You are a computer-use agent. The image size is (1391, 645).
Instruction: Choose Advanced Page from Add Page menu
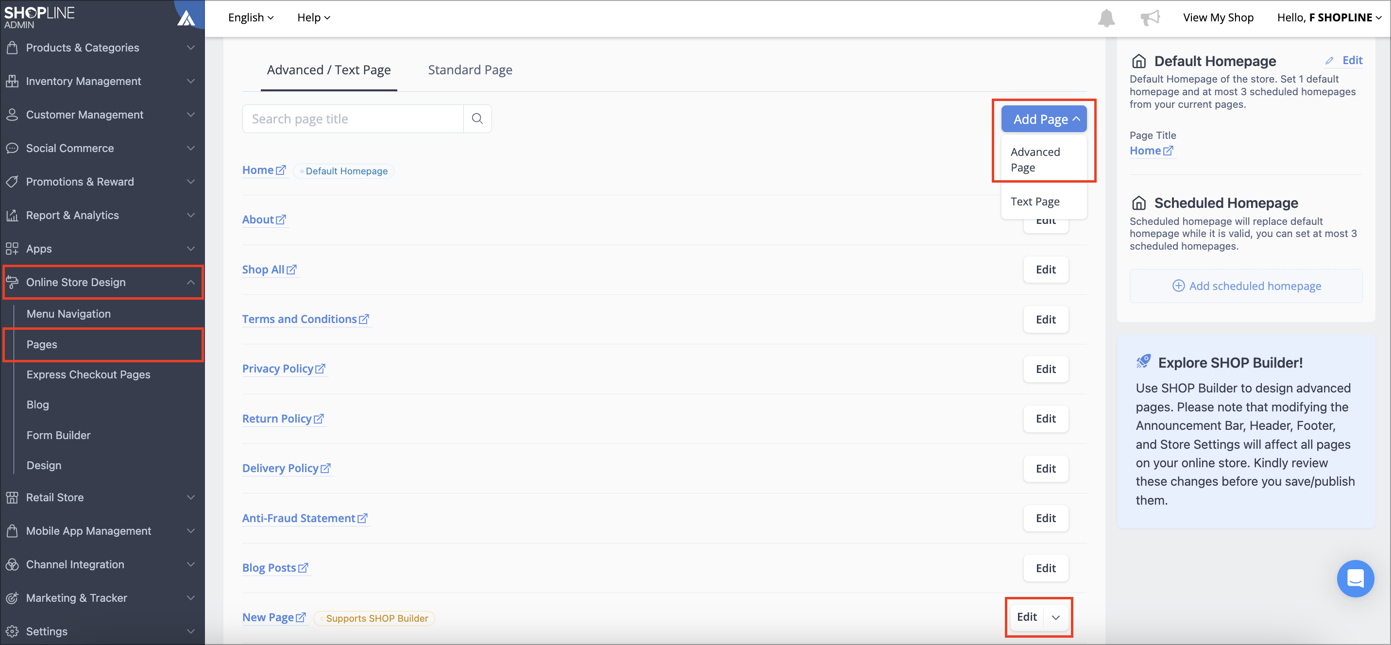1044,159
